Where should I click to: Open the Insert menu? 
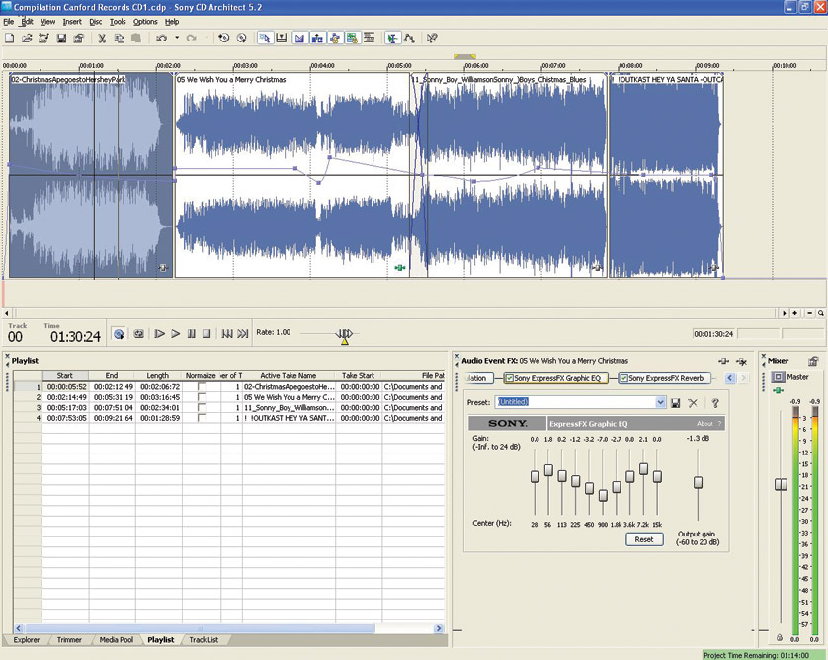pos(72,22)
